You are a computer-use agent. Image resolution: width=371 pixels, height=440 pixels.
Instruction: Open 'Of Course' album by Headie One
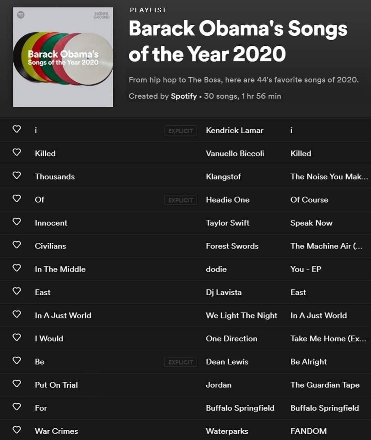coord(309,200)
